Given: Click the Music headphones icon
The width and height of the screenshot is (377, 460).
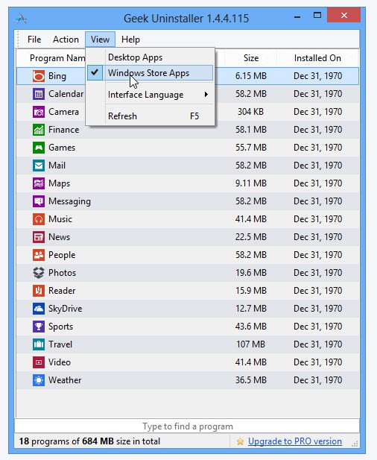Looking at the screenshot, I should pyautogui.click(x=39, y=219).
